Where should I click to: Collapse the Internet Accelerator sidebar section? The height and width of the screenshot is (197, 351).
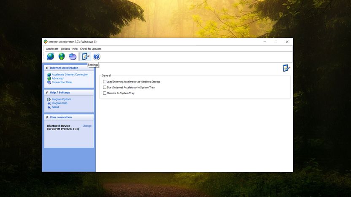coord(47,68)
